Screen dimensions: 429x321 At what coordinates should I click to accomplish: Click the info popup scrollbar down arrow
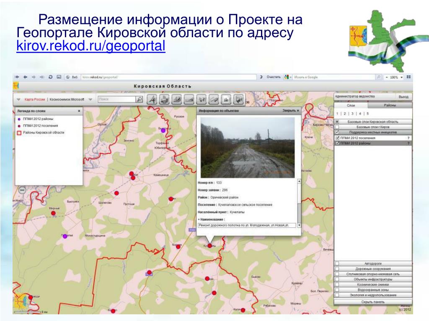point(299,225)
